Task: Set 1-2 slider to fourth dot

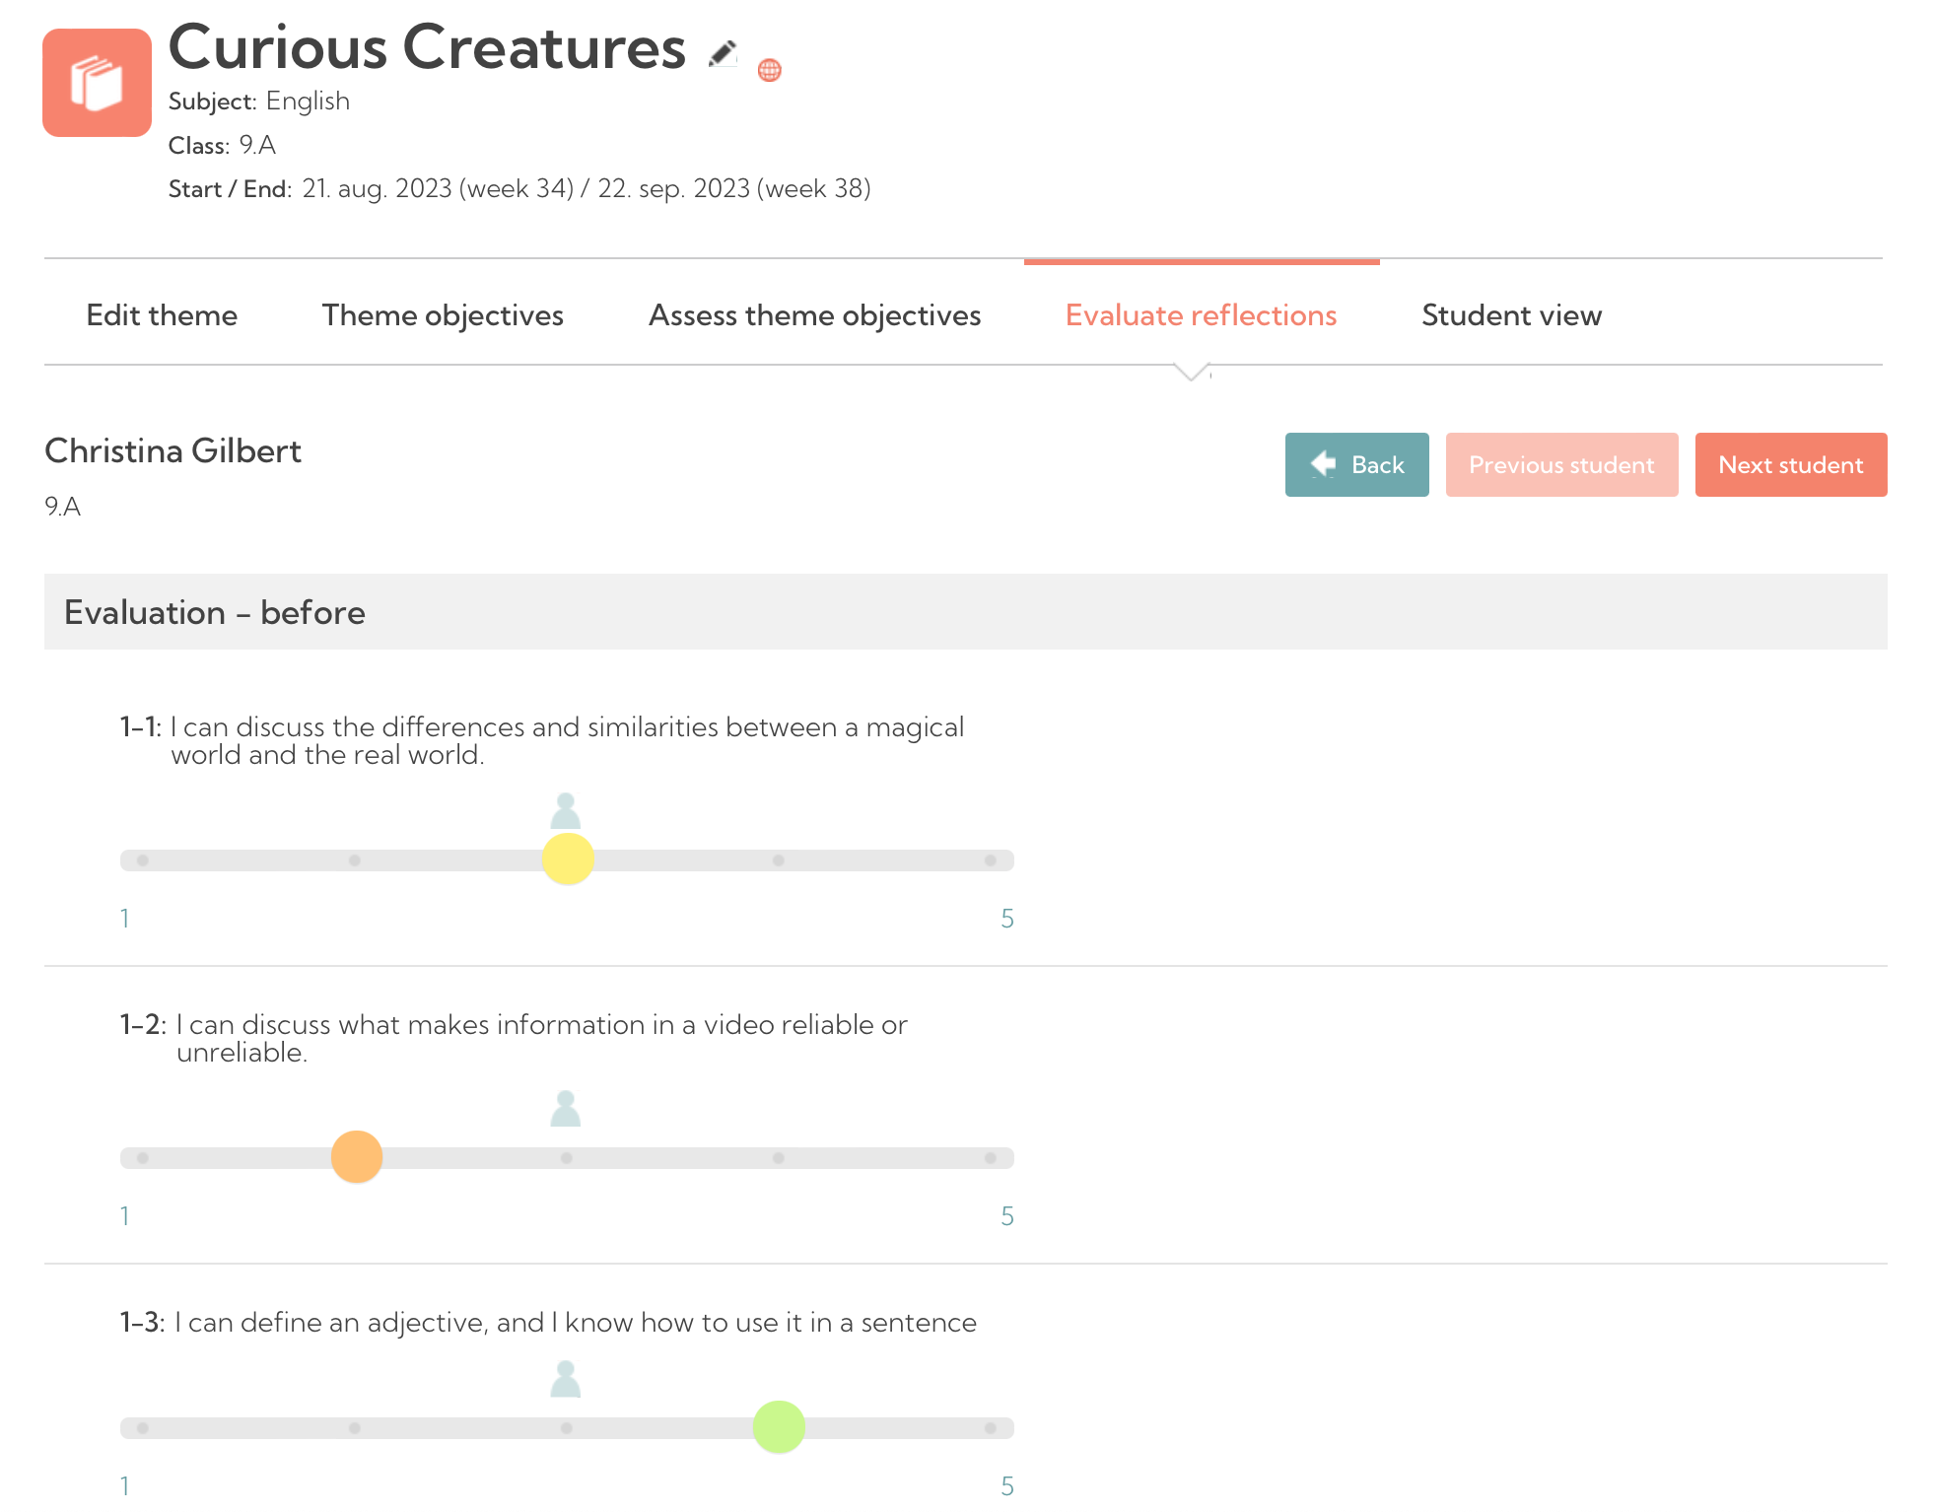Action: click(x=779, y=1158)
